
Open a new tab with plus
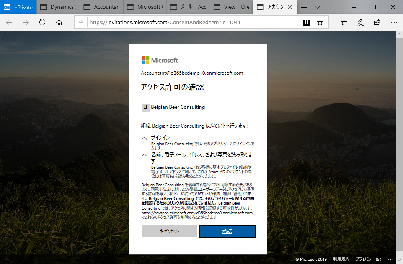(304, 7)
